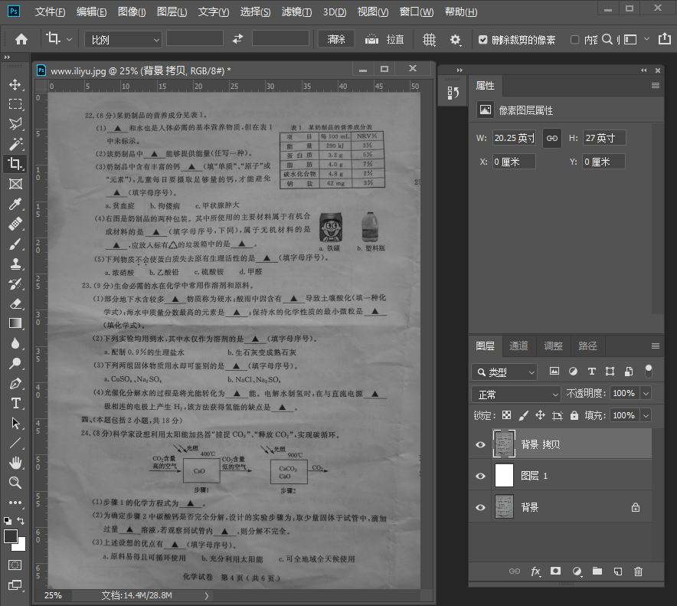Select the Clone Stamp tool

click(15, 264)
